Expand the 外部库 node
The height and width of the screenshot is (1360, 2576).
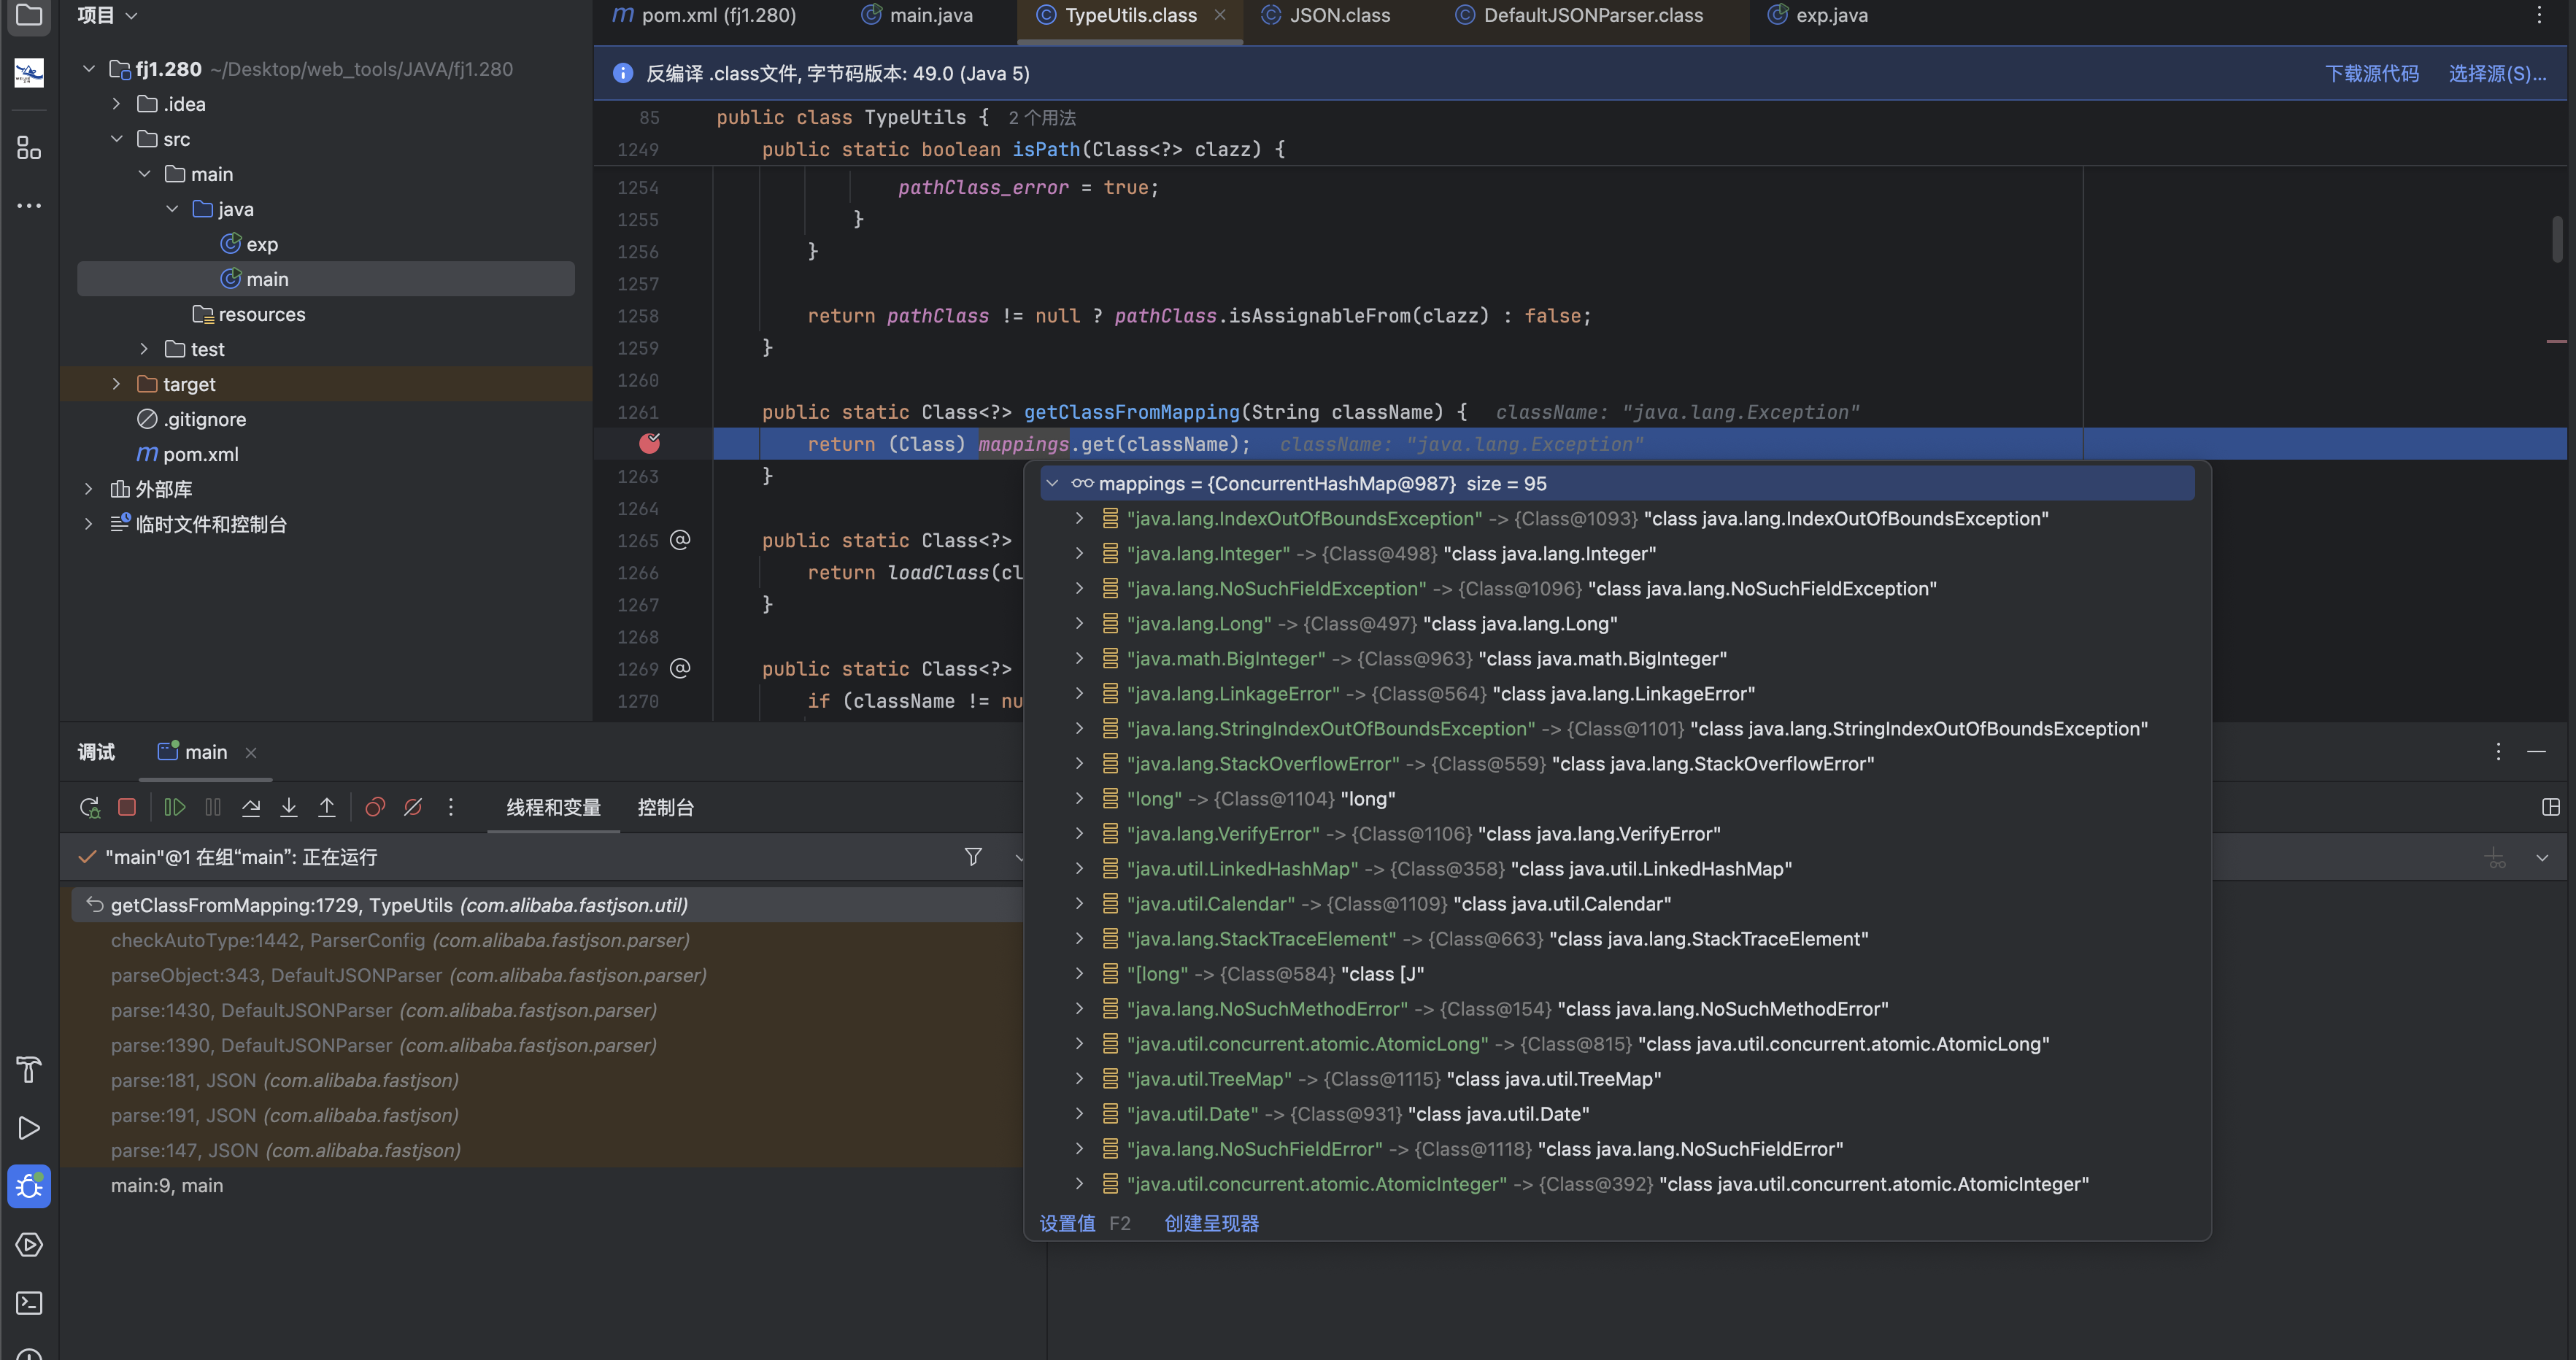89,489
